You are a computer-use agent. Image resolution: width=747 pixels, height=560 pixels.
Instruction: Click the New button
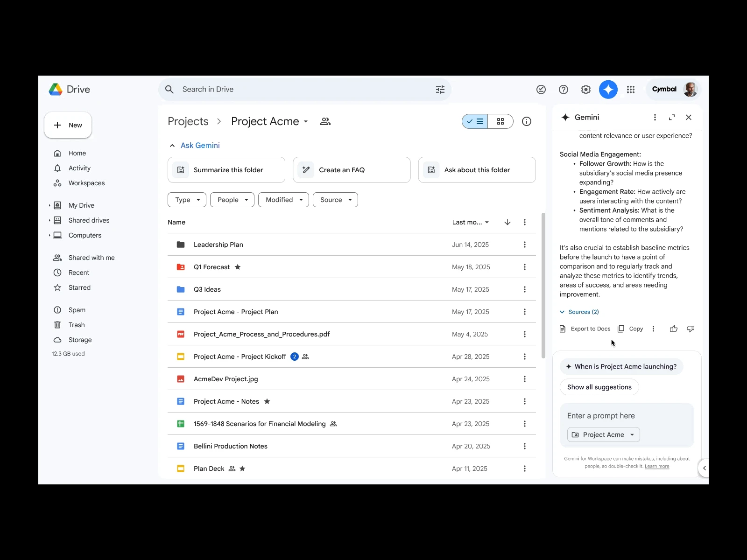coord(68,125)
